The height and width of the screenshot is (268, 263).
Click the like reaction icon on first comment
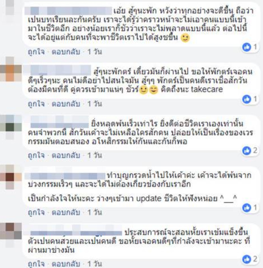[247, 47]
